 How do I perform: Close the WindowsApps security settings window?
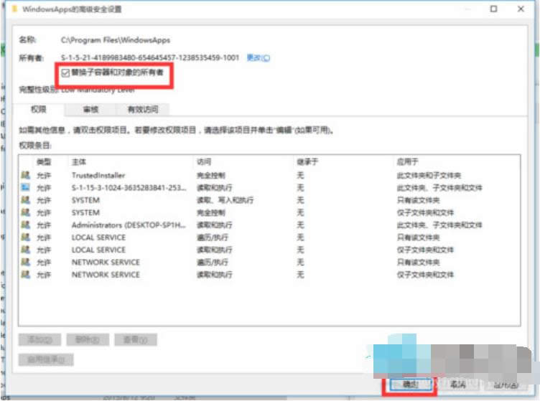(521, 9)
